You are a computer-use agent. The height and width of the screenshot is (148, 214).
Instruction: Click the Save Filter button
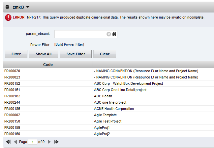76,54
